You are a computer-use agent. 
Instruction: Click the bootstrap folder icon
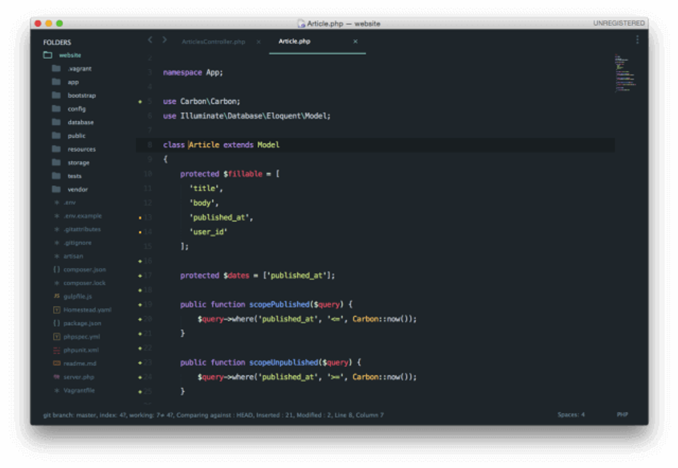click(x=56, y=95)
